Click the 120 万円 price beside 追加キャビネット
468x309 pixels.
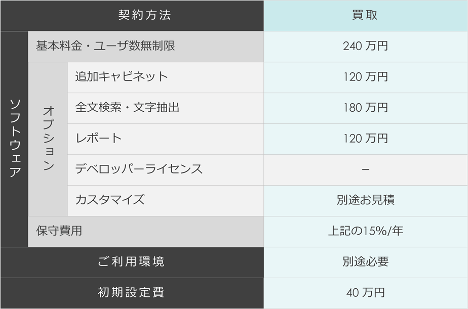click(366, 77)
